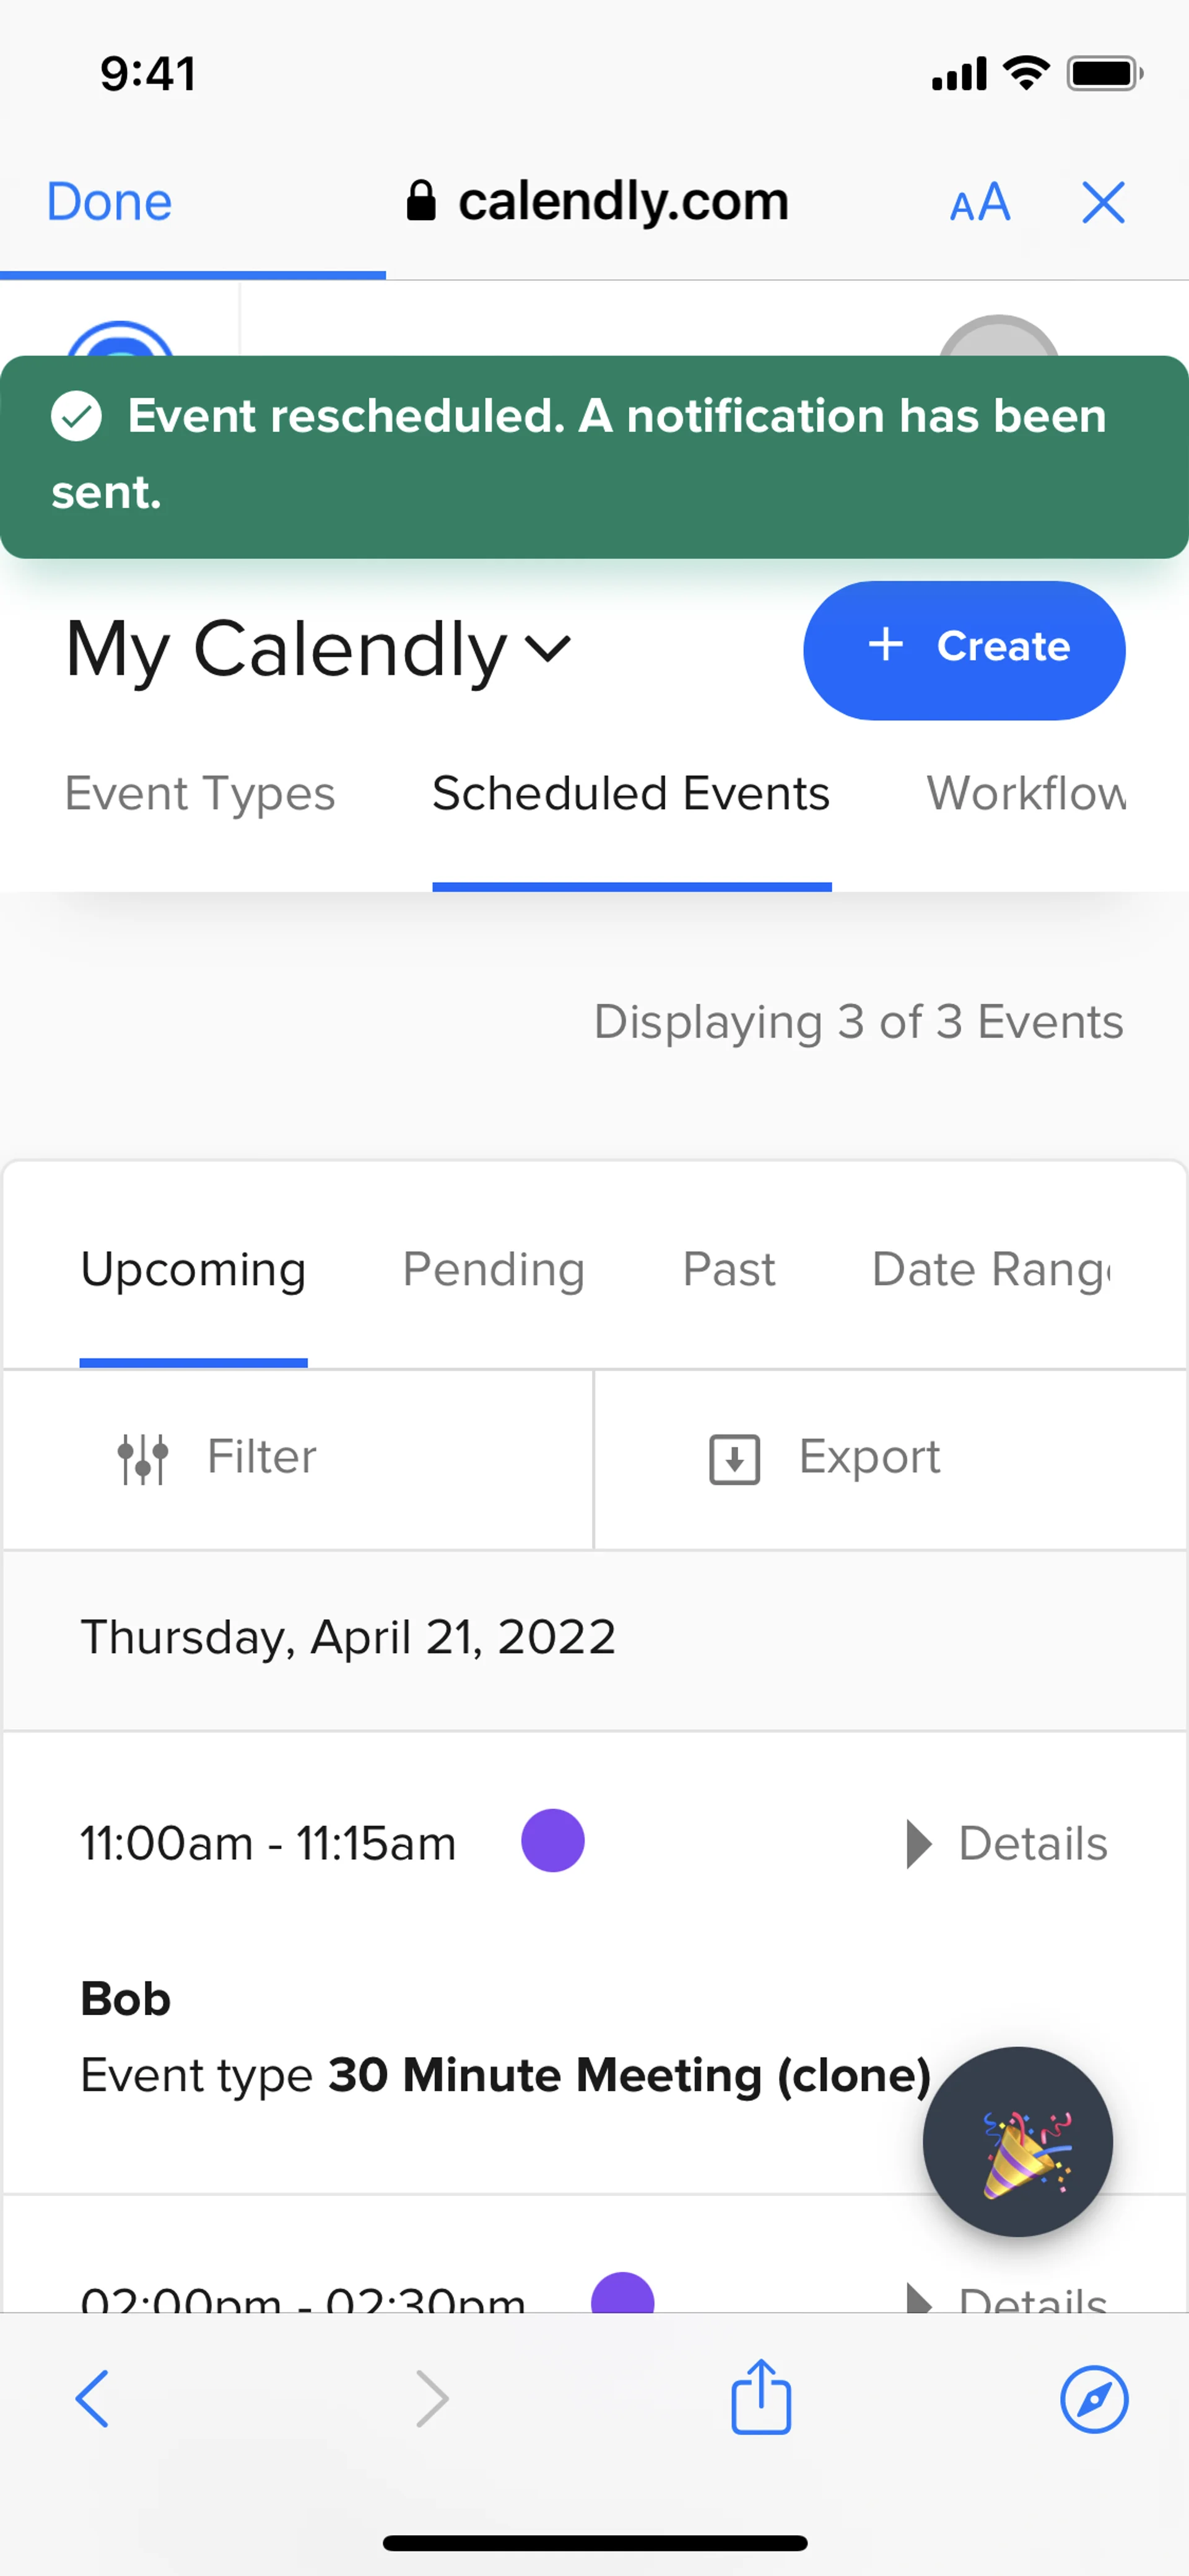Click the Safari compass icon

pos(1093,2398)
